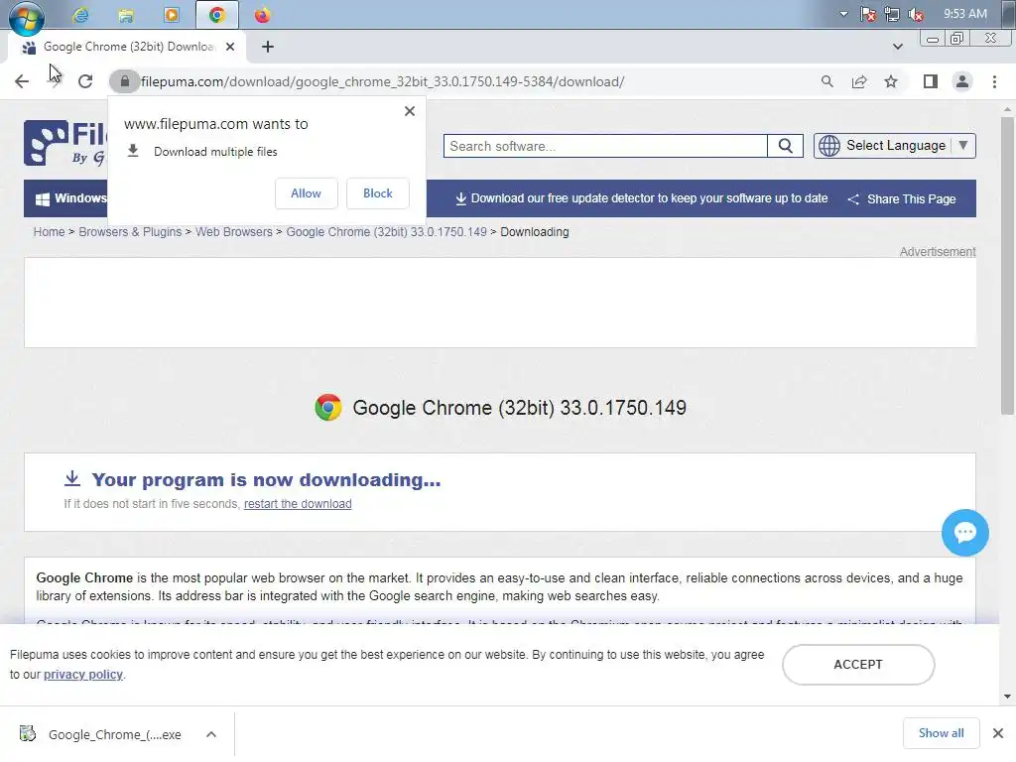Click the "Downloading" breadcrumb text
Viewport: 1016px width, 762px height.
[535, 232]
